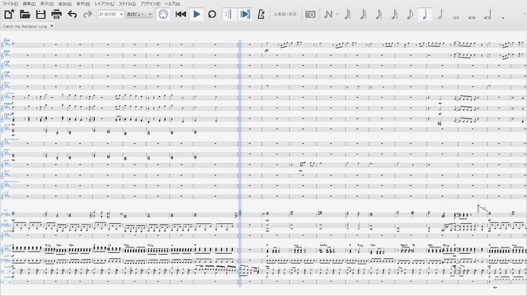Click the 合奏調 (実音) concert pitch button

point(287,14)
